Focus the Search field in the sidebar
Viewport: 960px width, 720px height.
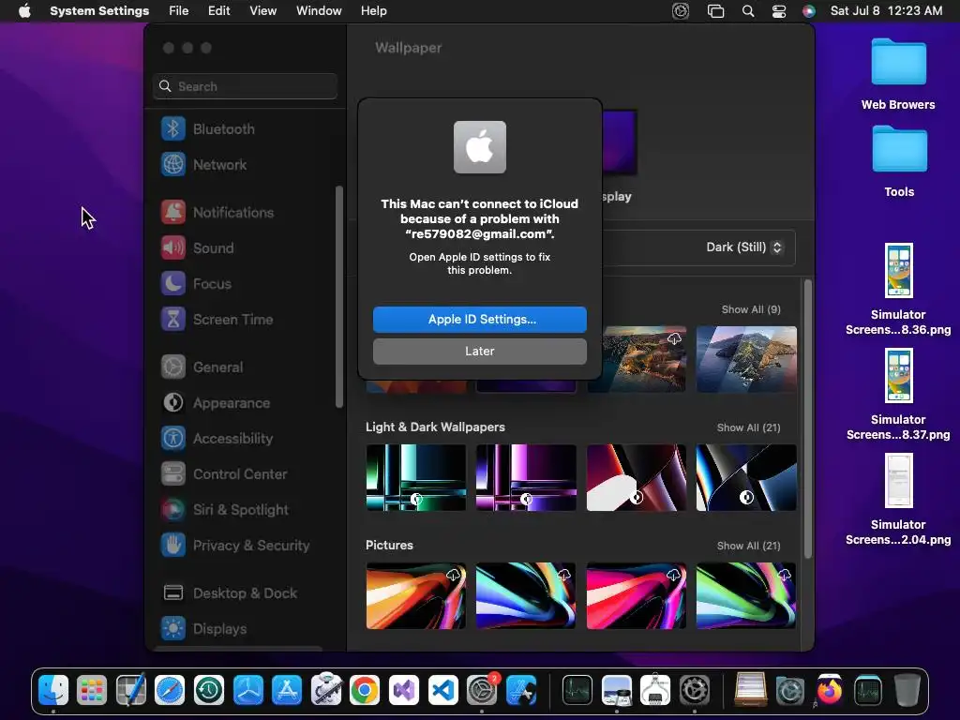(x=245, y=86)
